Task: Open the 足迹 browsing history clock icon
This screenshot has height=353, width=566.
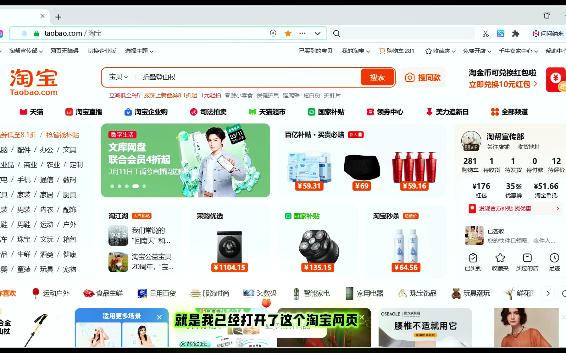Action: (554, 258)
